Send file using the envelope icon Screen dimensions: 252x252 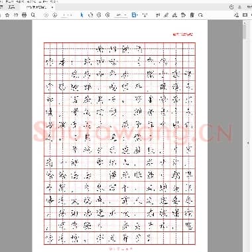(245, 15)
